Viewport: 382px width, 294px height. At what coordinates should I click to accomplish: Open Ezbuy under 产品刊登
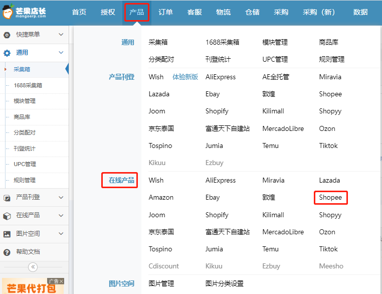coord(215,163)
